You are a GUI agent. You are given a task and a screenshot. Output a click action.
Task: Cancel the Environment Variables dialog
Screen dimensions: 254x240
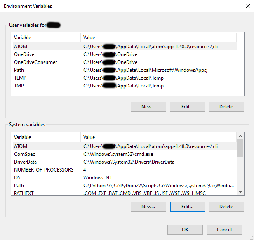224,230
